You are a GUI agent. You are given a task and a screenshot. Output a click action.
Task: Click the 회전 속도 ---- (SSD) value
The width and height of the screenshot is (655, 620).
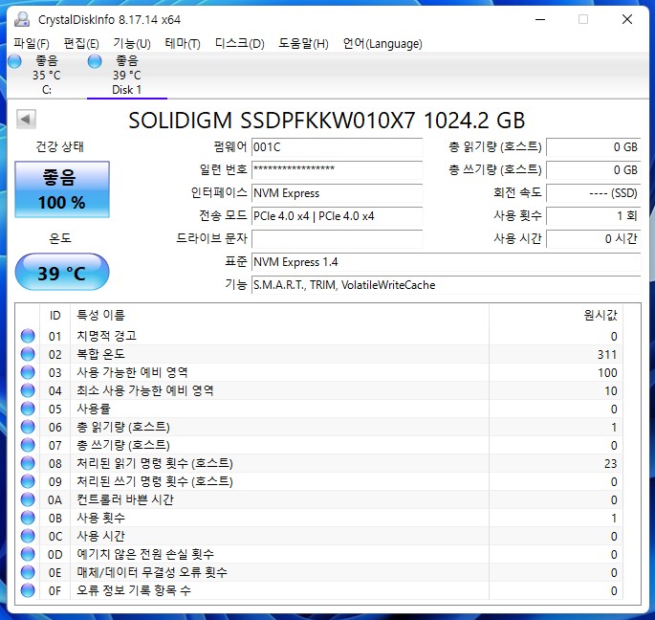[x=593, y=193]
